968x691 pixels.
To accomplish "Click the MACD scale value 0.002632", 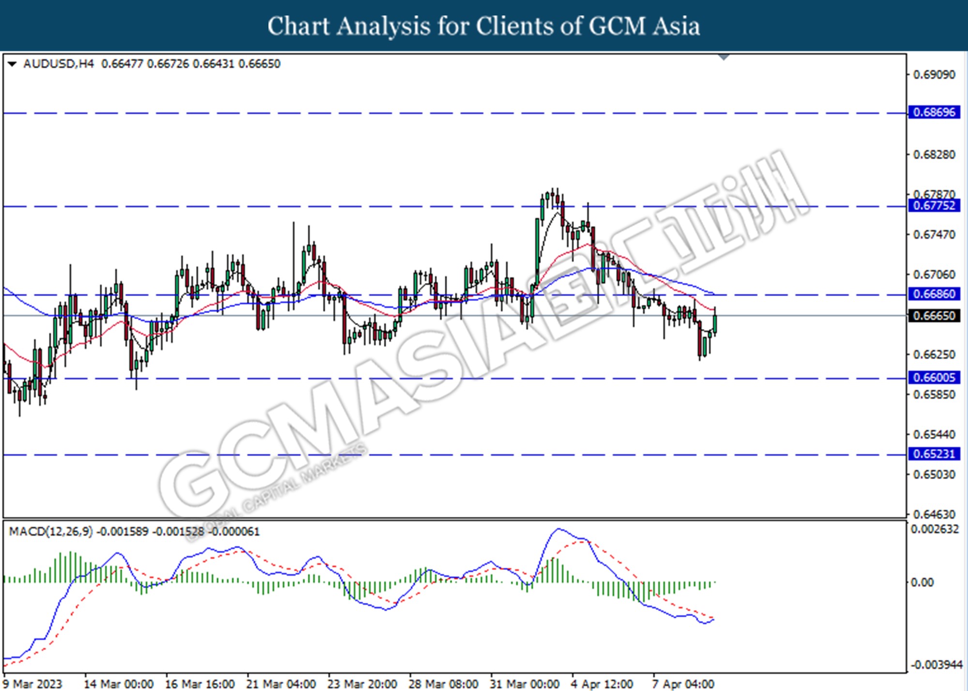I will tap(935, 529).
